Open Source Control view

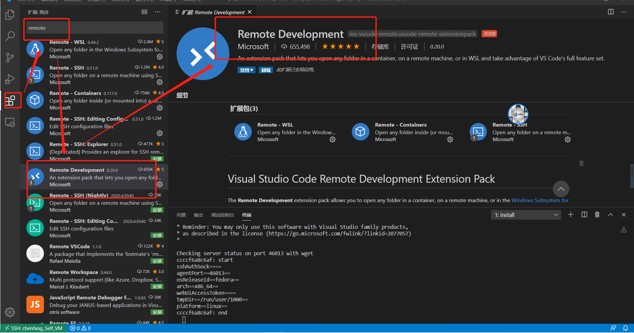10,58
